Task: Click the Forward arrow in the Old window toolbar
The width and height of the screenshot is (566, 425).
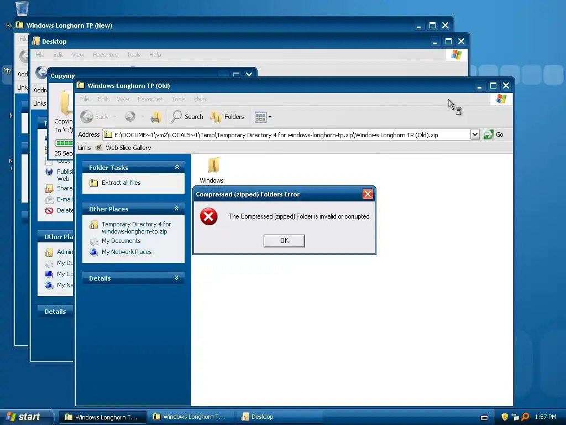Action: pyautogui.click(x=130, y=116)
